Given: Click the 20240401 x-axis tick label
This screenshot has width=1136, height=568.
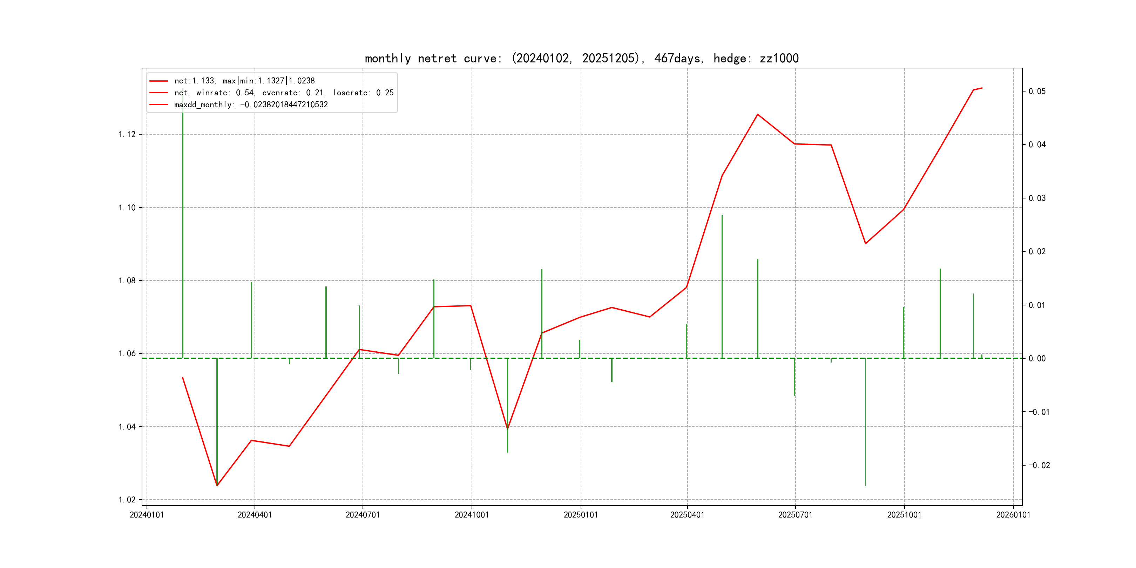Looking at the screenshot, I should 255,515.
